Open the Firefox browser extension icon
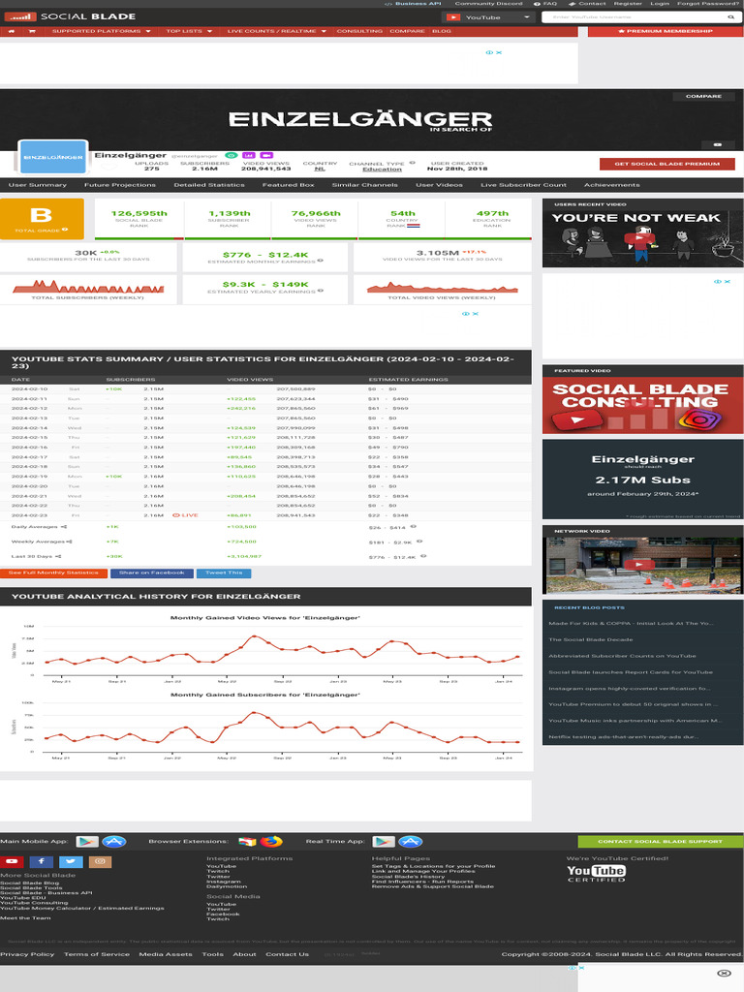This screenshot has width=744, height=992. [x=271, y=842]
